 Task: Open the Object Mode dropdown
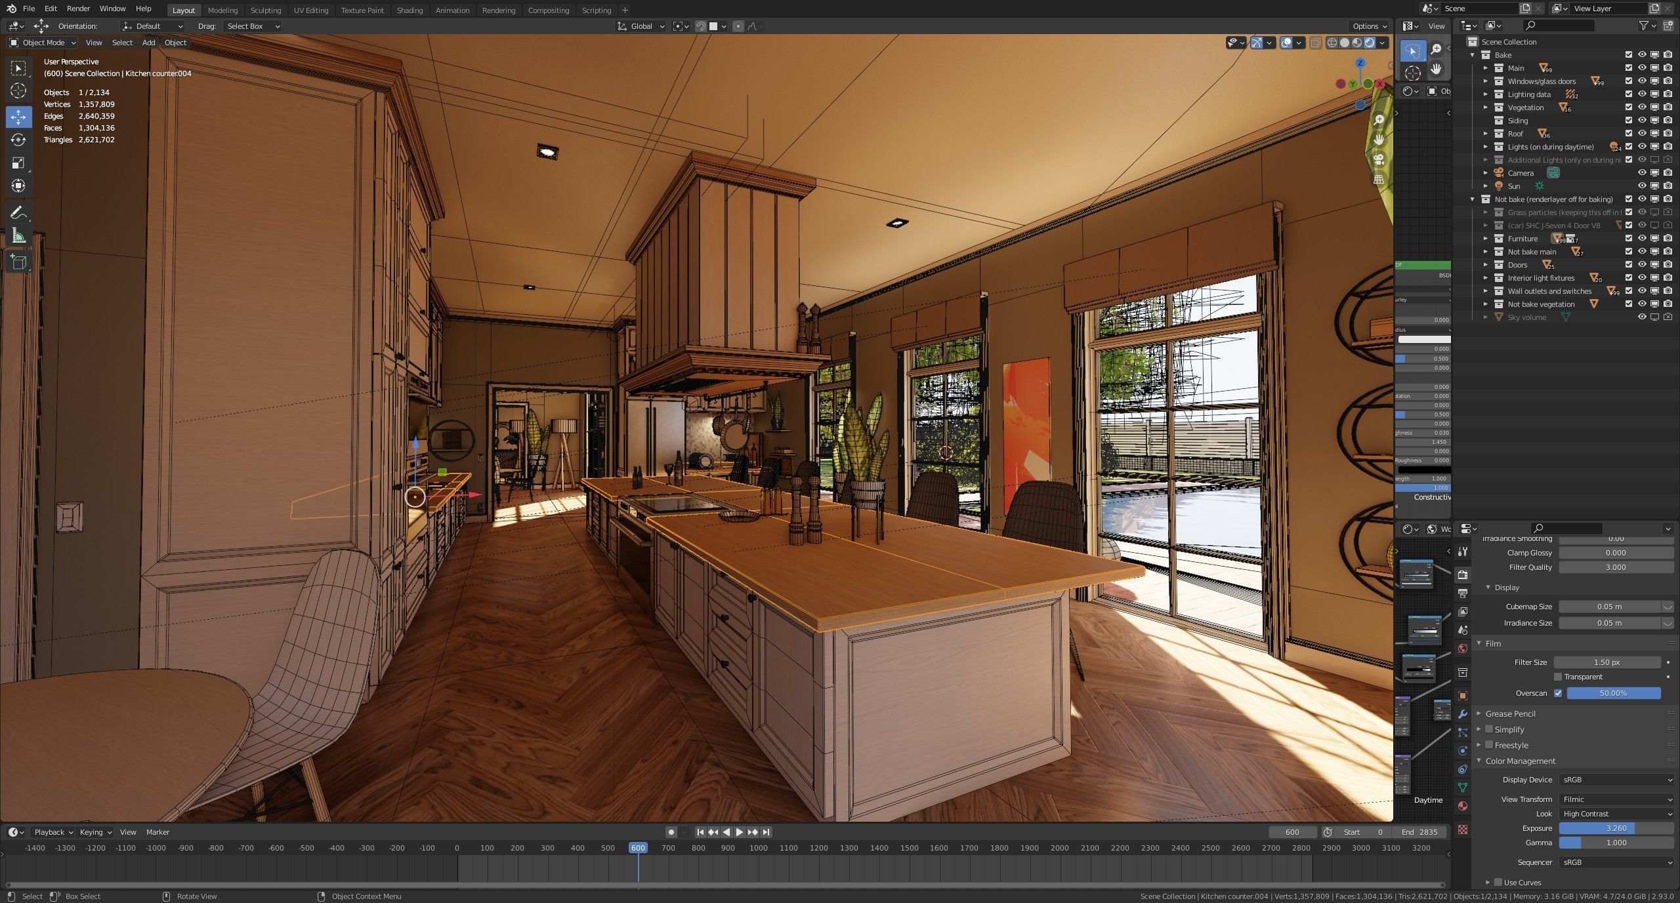[42, 43]
